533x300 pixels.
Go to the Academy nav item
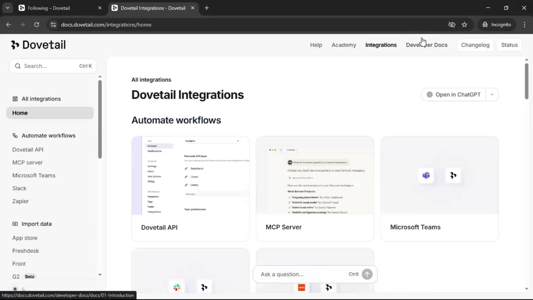344,45
